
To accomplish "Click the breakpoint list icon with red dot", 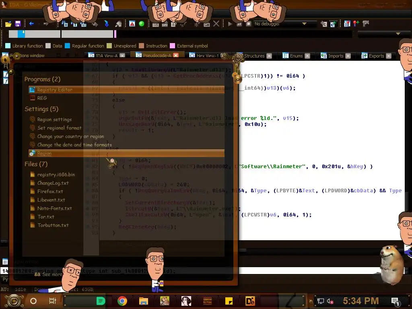I will (x=347, y=24).
